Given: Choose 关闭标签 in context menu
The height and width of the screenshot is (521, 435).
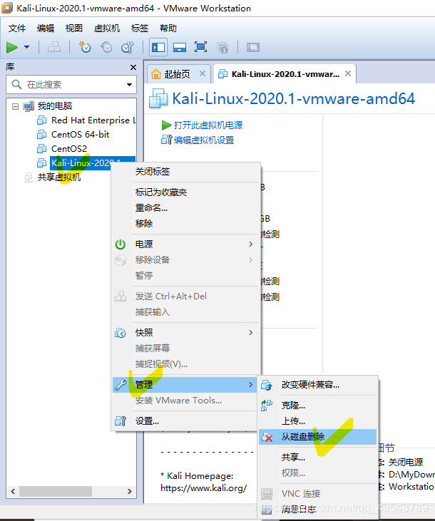Looking at the screenshot, I should [x=153, y=172].
